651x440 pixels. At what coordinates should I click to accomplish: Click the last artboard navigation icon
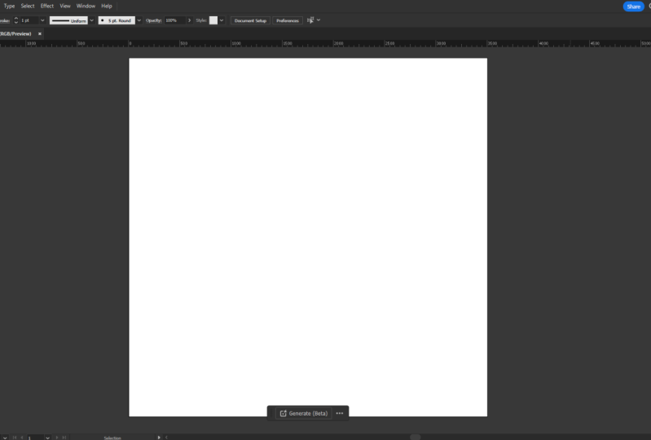pos(64,438)
